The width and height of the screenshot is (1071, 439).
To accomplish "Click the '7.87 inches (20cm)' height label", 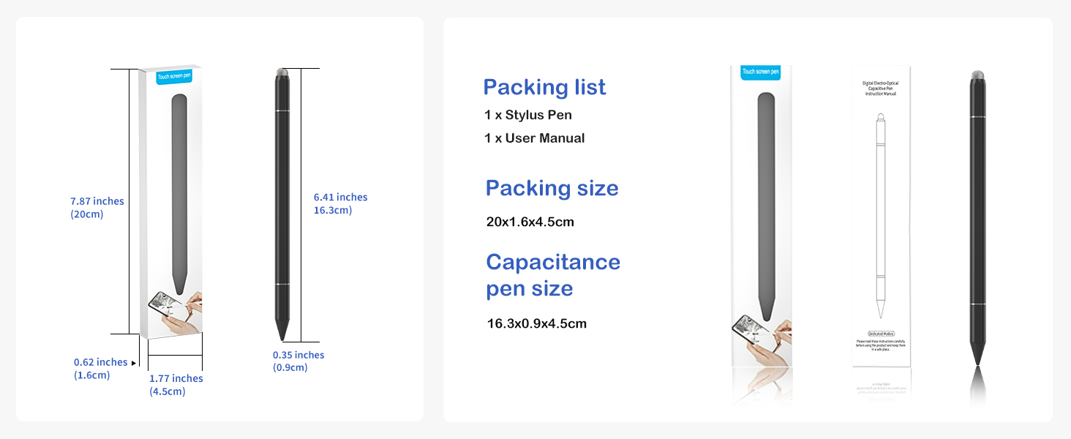I will (97, 208).
